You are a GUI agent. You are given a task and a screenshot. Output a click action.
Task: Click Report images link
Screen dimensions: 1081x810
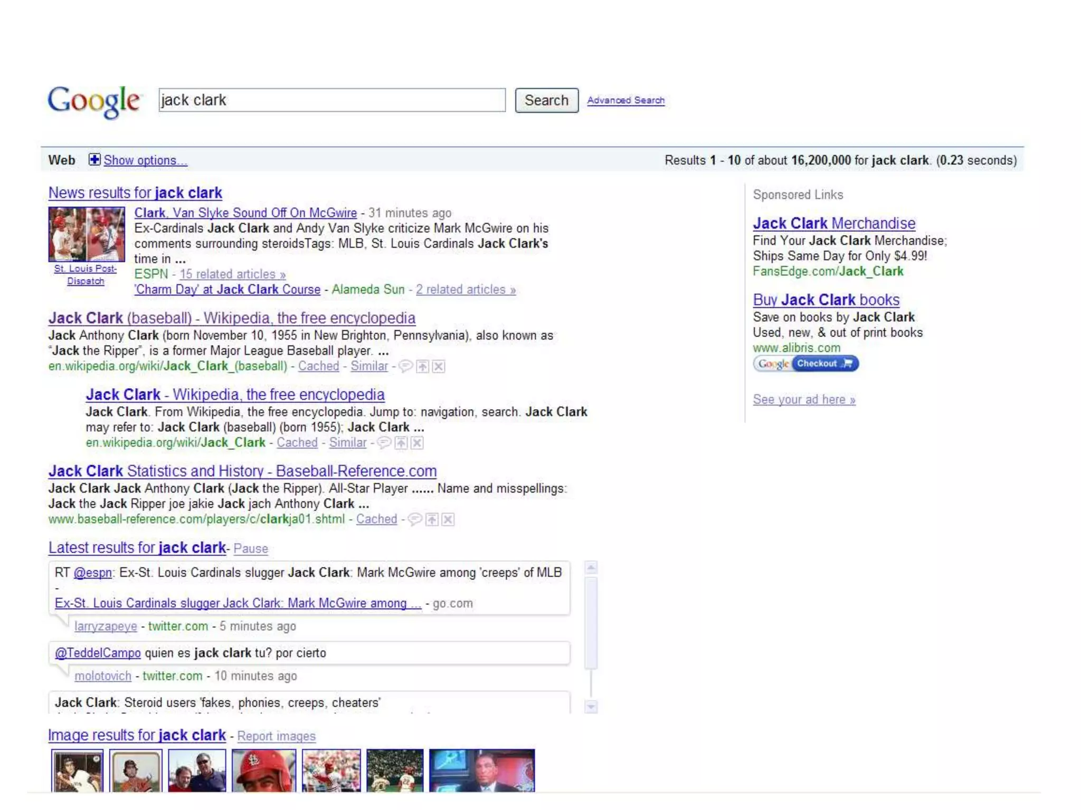pyautogui.click(x=276, y=736)
